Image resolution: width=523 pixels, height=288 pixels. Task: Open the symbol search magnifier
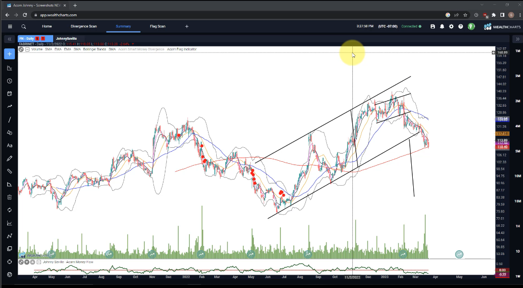click(23, 26)
